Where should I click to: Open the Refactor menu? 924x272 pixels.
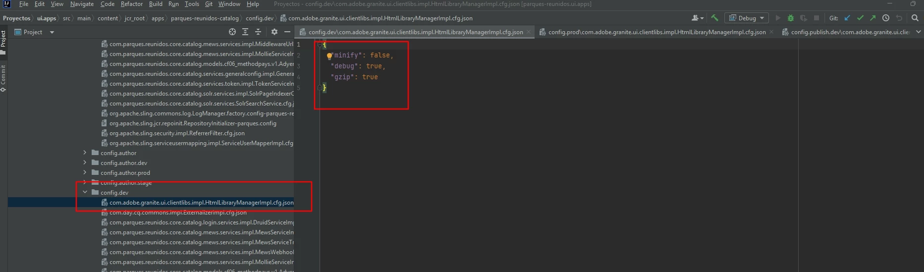tap(132, 4)
